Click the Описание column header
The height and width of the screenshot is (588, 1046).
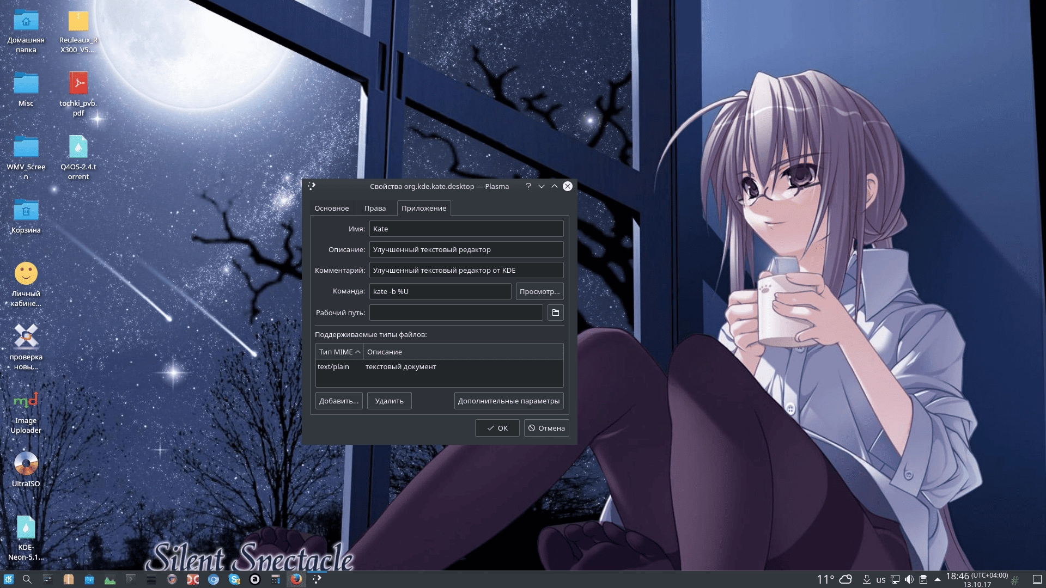[x=463, y=352]
